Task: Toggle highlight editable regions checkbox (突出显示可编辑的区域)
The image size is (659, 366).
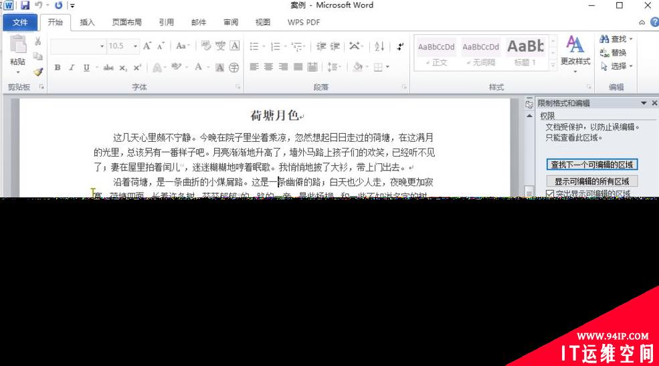Action: pos(550,194)
